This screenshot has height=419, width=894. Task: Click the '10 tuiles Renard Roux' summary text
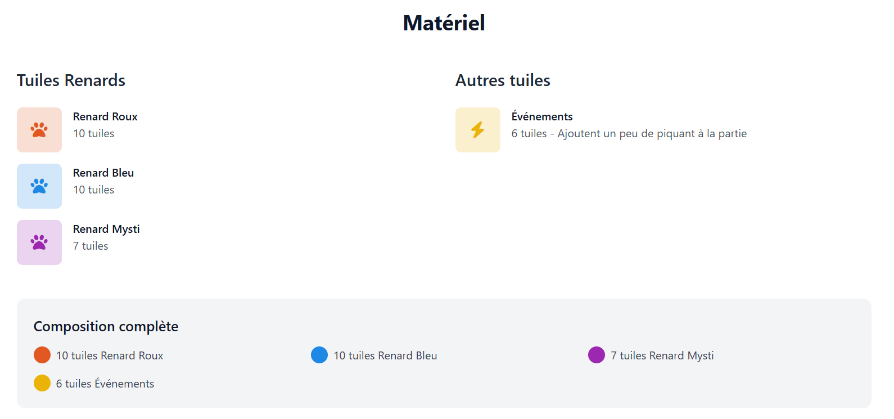(x=110, y=355)
